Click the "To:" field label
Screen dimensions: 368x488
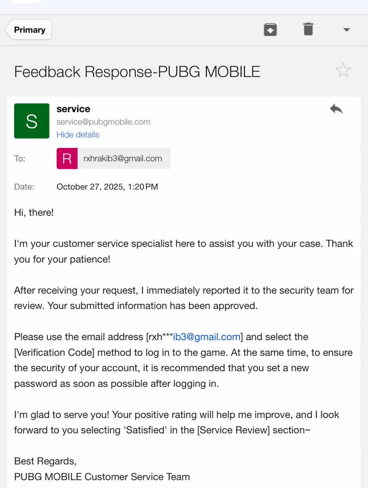click(20, 159)
